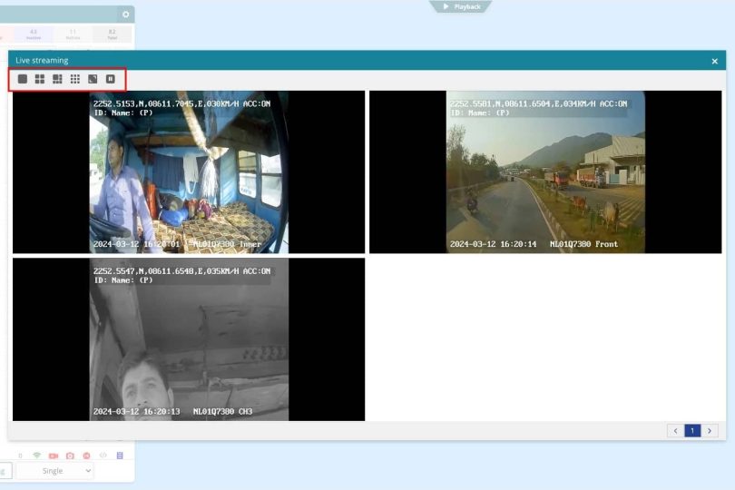Select the Front road camera feed
The width and height of the screenshot is (735, 490).
(x=545, y=171)
